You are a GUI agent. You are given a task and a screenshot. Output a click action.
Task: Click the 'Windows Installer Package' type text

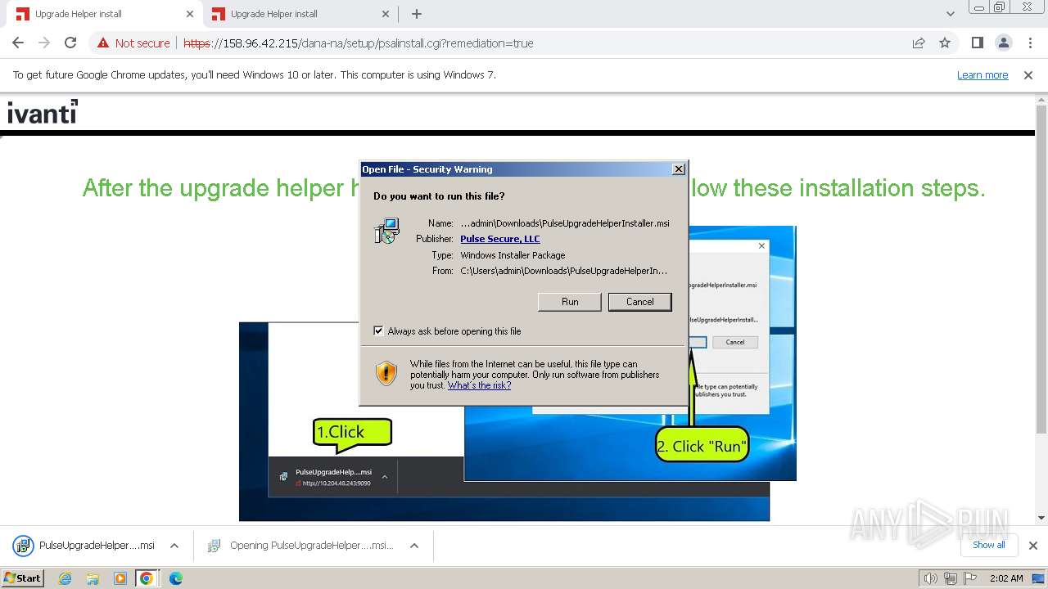513,255
